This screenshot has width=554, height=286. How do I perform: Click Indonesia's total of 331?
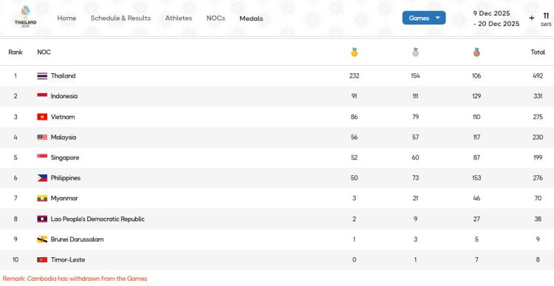(538, 96)
